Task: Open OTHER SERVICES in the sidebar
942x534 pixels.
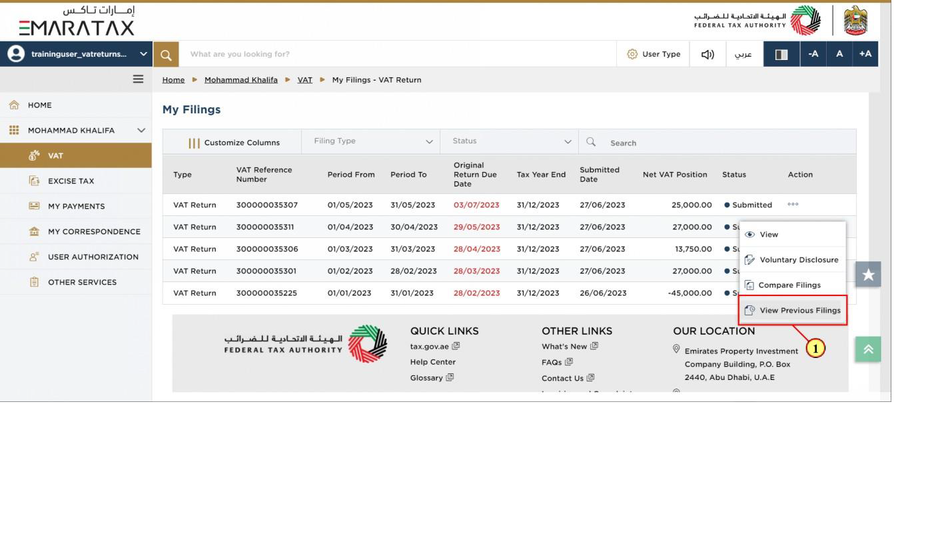Action: pos(76,282)
